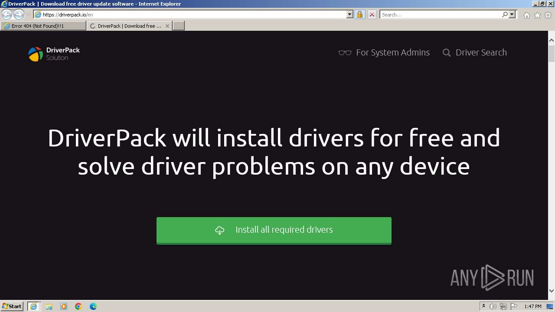
Task: Go back with the browser Back arrow
Action: (7, 14)
